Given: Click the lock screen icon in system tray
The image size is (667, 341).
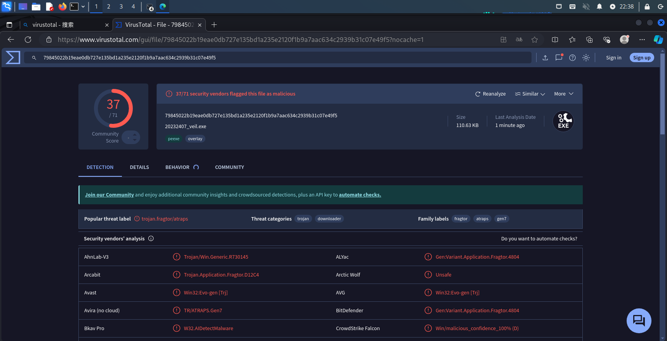Looking at the screenshot, I should (x=647, y=7).
